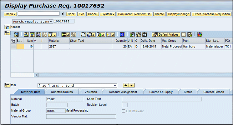The height and width of the screenshot is (125, 233).
Task: Click the colorful chart icon in toolbar
Action: [200, 34]
